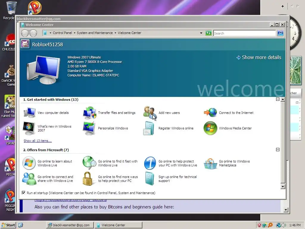Click the sidebar plant picture gadget
The width and height of the screenshot is (305, 229).
click(x=296, y=71)
